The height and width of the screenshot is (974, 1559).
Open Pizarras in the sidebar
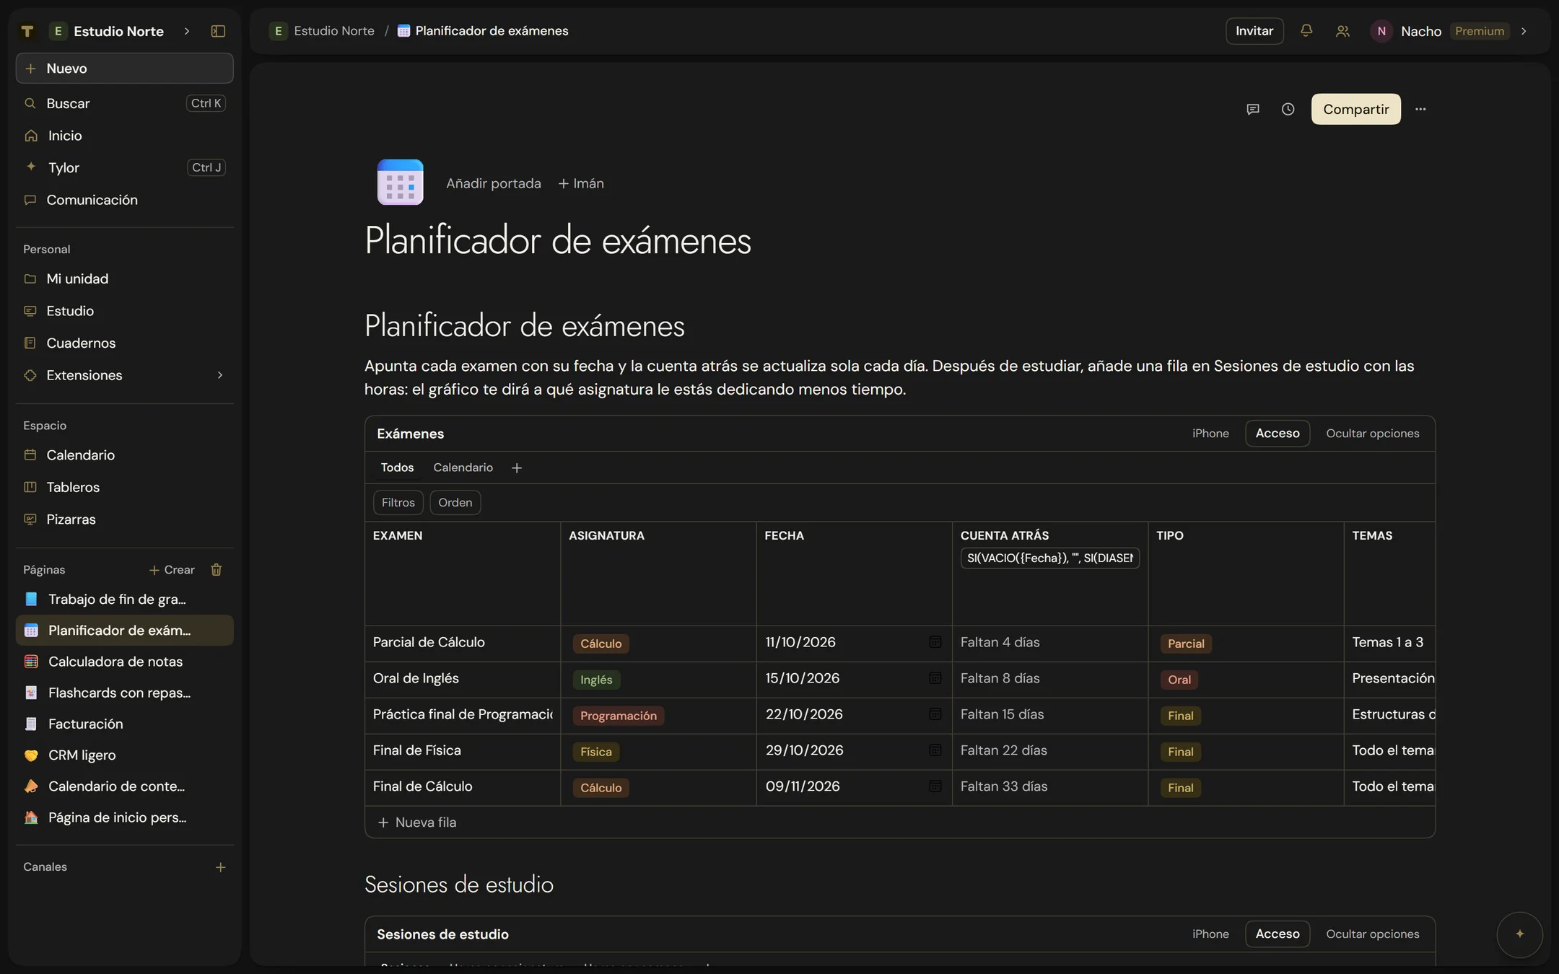(x=124, y=519)
